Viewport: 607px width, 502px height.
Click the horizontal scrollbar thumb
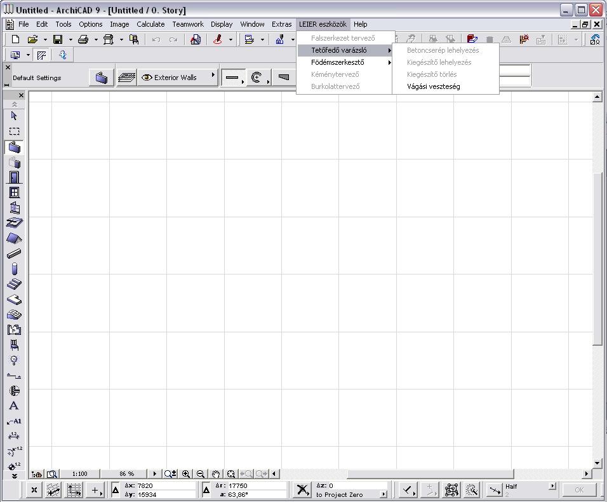point(430,474)
